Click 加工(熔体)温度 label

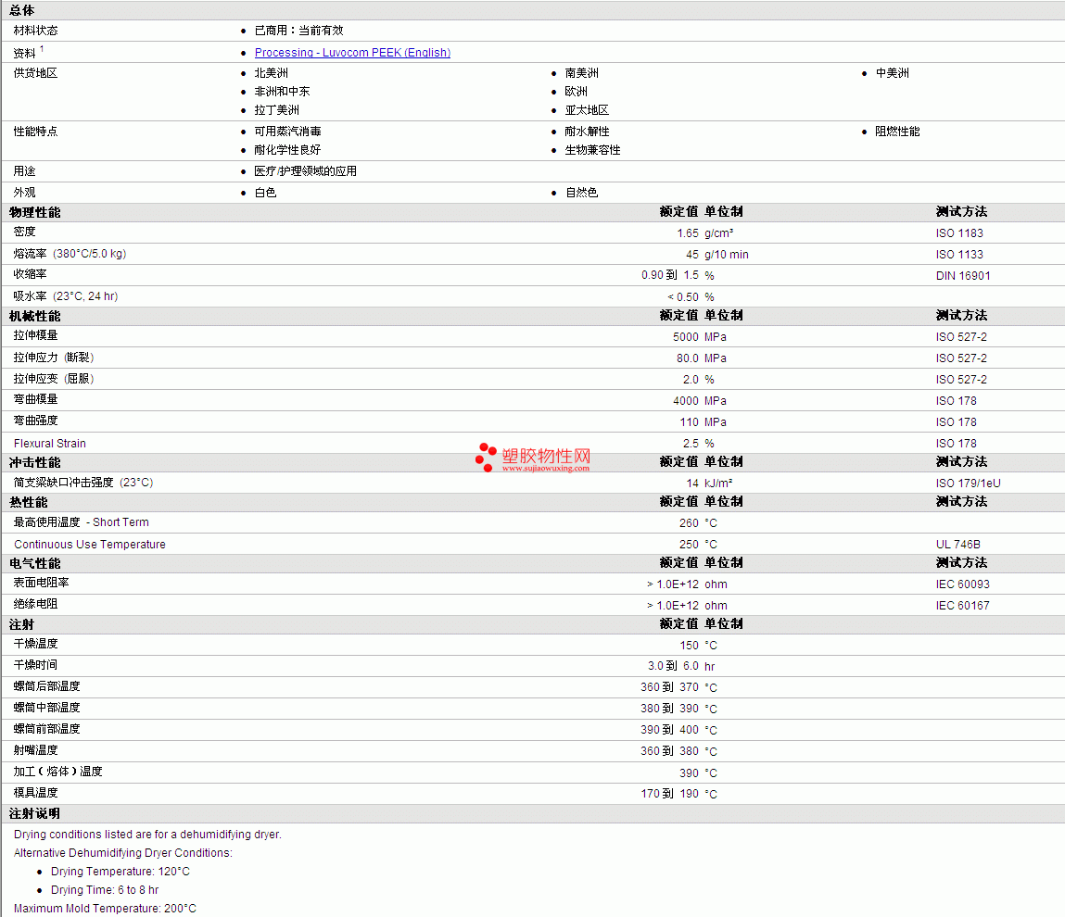[x=57, y=771]
